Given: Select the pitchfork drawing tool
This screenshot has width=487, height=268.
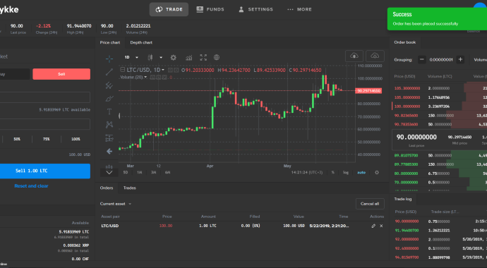Looking at the screenshot, I should click(109, 85).
